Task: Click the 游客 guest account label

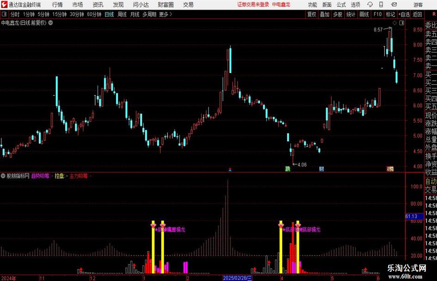Action: [x=418, y=5]
